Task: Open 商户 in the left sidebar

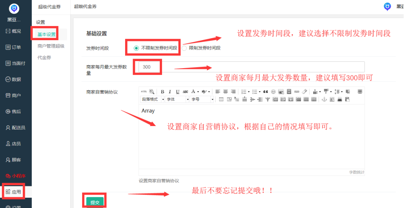Action: 13,95
